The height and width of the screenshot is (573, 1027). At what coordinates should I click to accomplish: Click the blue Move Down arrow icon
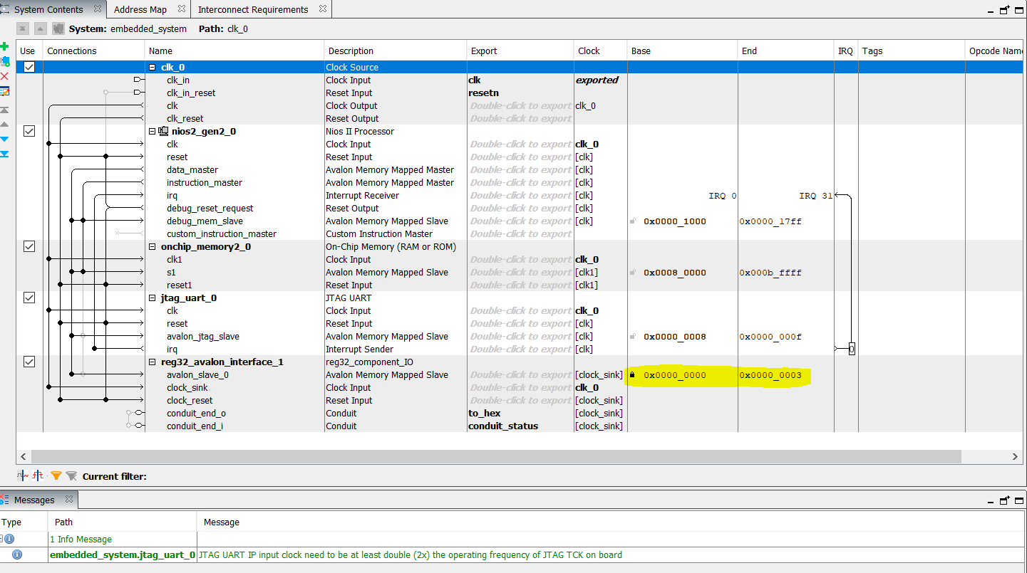coord(4,139)
